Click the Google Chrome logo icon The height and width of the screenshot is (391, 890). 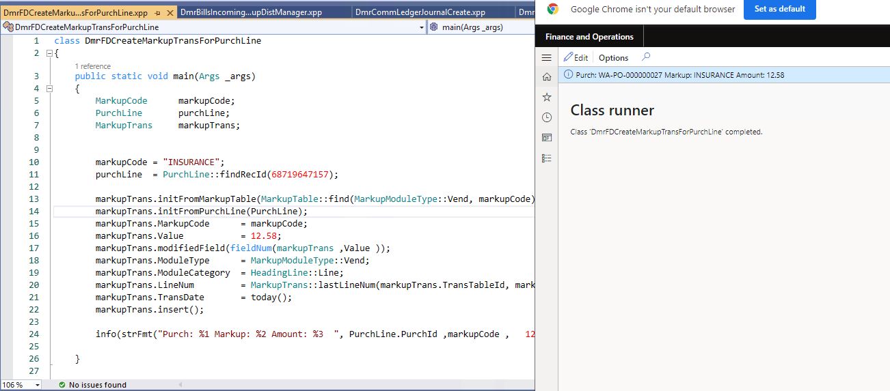552,10
